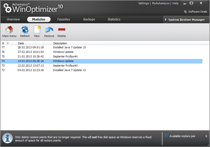Click the Available restore points label
The width and height of the screenshot is (210, 147).
182,136
